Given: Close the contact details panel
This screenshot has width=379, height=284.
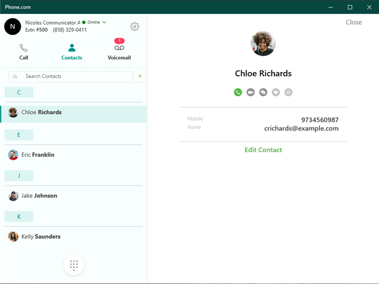Looking at the screenshot, I should (x=354, y=22).
